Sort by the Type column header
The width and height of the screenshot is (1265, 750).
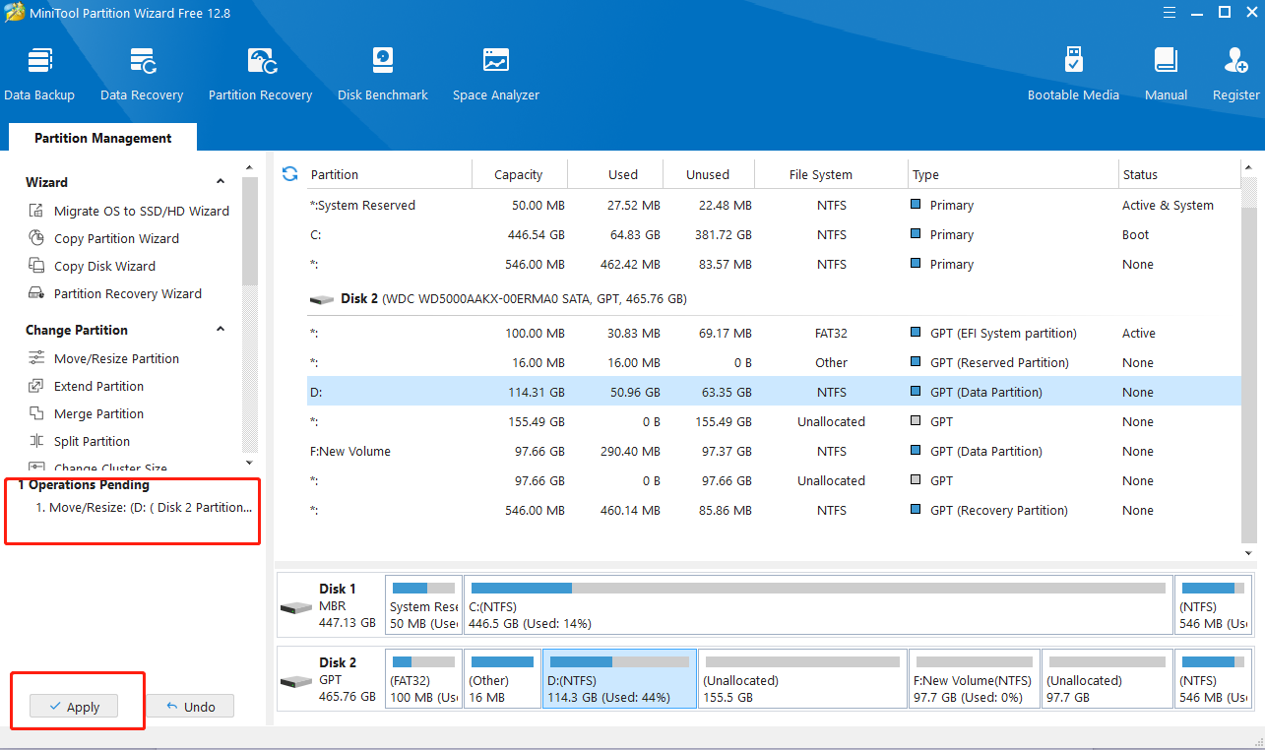[x=1012, y=174]
